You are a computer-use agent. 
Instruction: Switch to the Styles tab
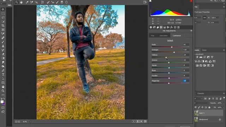tap(204, 50)
